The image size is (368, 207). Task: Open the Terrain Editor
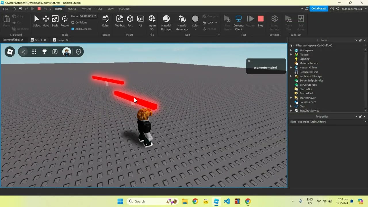106,21
